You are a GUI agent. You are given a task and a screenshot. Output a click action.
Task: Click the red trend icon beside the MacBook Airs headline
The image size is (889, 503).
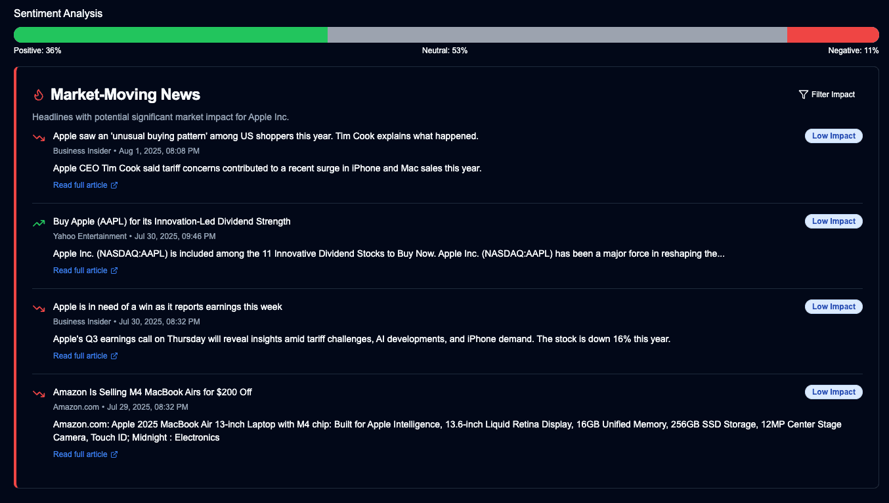pos(38,393)
